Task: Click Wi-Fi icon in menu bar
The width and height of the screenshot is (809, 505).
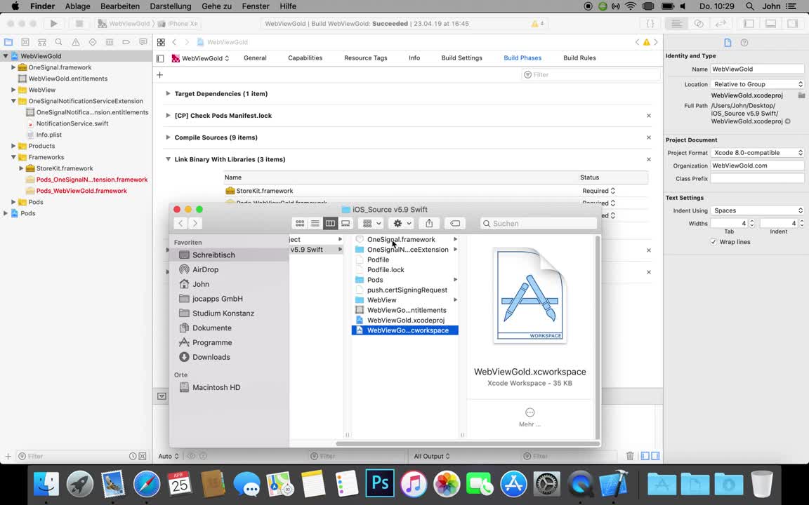Action: tap(631, 6)
